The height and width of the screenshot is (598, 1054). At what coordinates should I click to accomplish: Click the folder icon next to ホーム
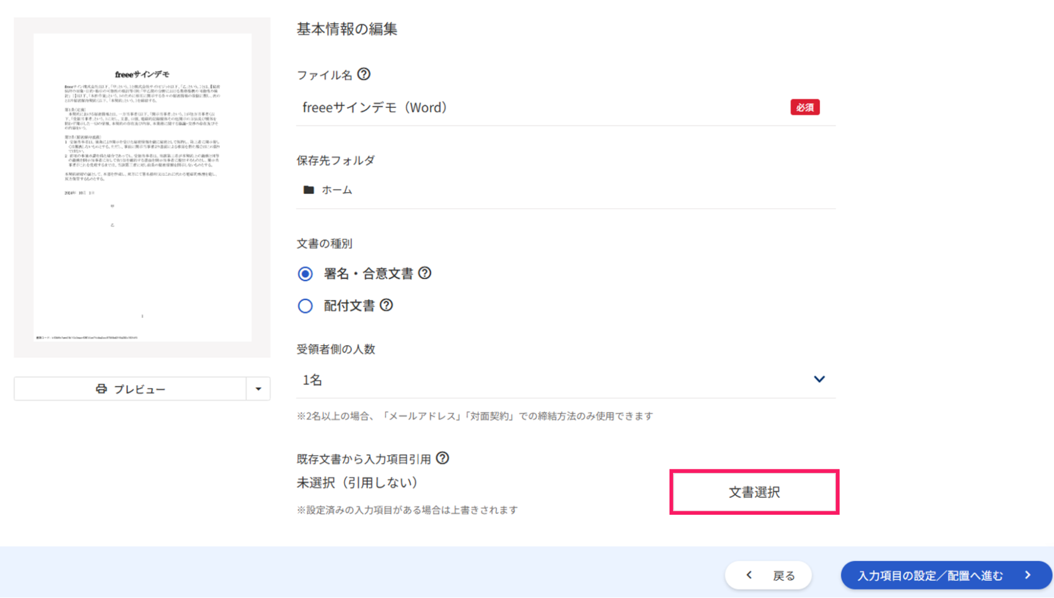tap(309, 190)
